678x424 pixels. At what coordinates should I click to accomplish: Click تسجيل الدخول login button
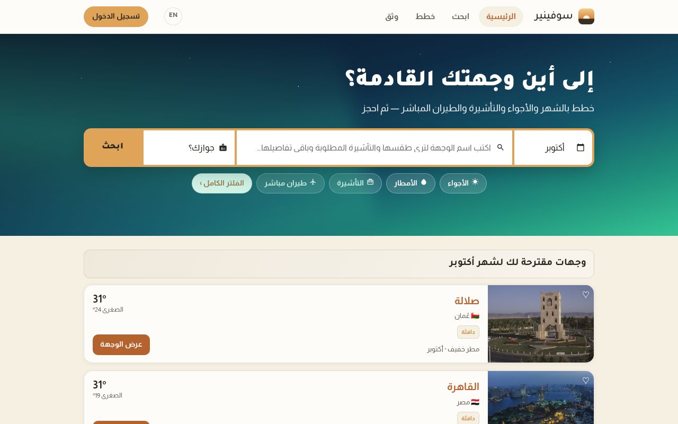116,16
